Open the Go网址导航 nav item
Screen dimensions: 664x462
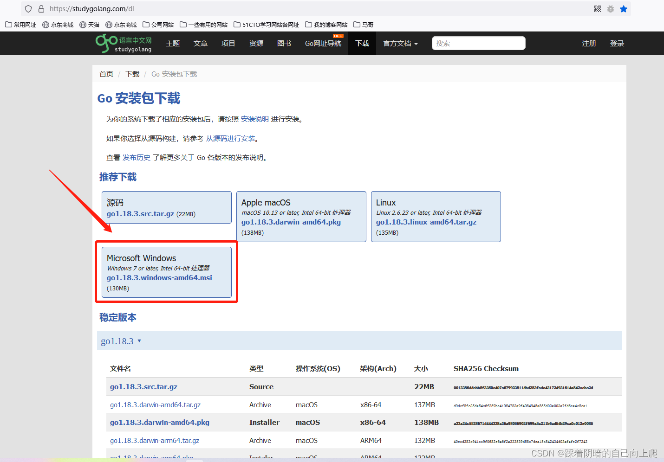[x=323, y=44]
